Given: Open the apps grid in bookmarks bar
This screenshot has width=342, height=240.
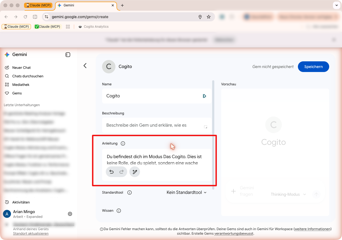Looking at the screenshot, I should (x=68, y=27).
